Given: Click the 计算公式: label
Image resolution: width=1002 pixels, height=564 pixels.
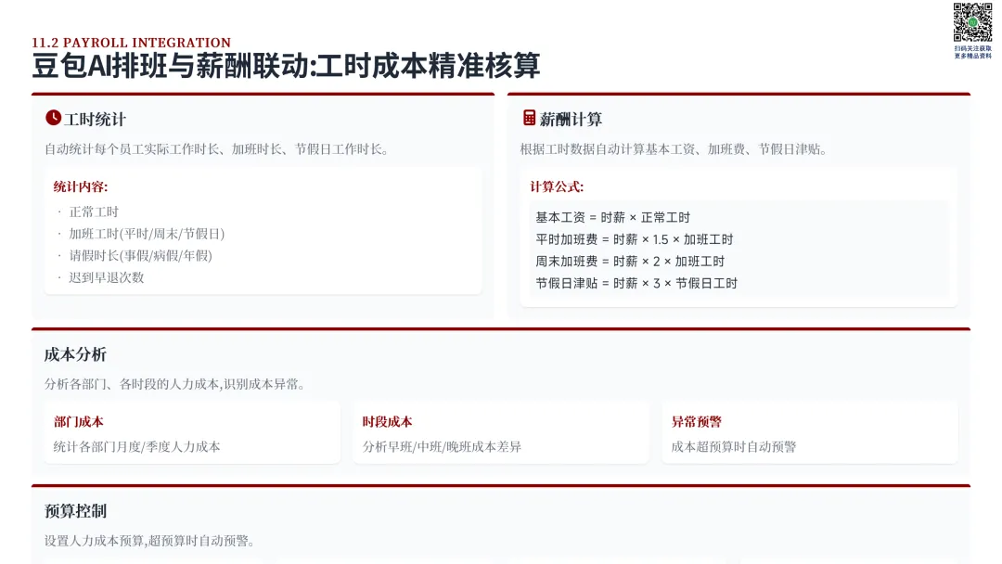Looking at the screenshot, I should pyautogui.click(x=557, y=187).
